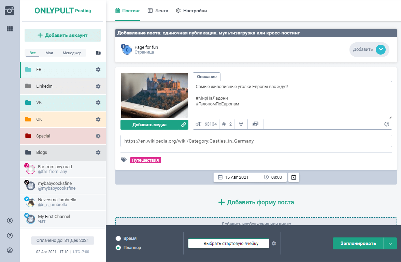Click the add folder icon
This screenshot has height=262, width=401.
pos(98,53)
